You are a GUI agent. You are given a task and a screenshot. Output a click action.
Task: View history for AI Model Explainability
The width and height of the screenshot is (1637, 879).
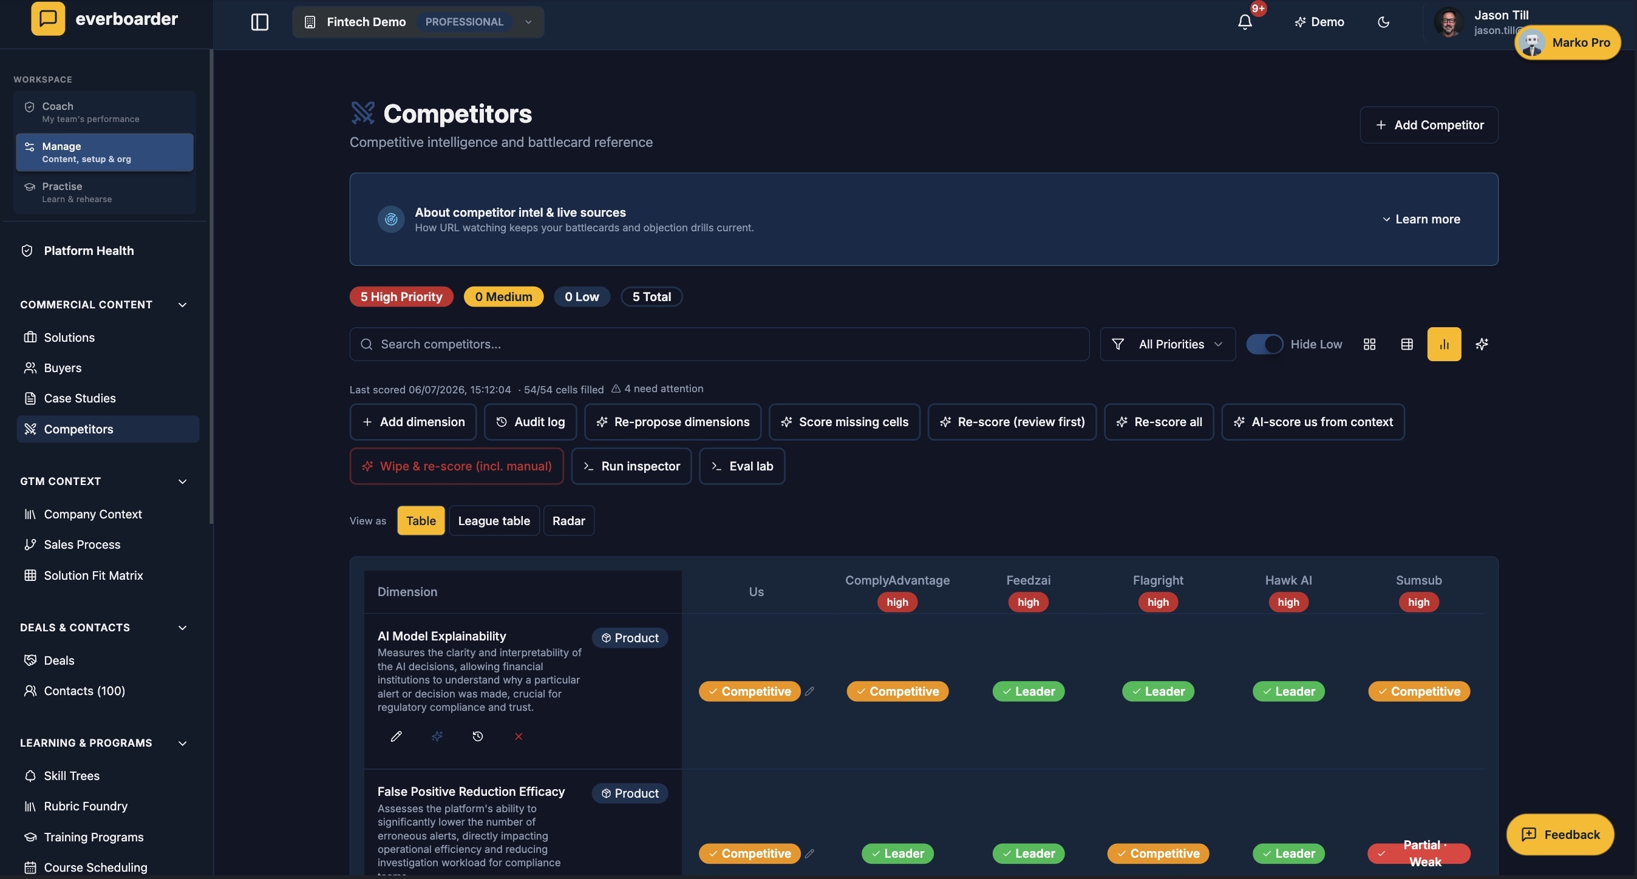pos(478,736)
